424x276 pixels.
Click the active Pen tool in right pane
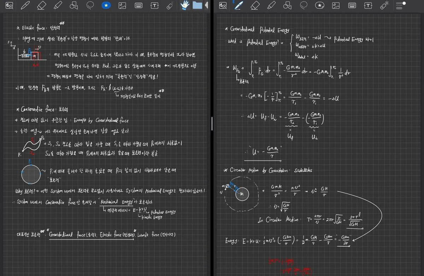(239, 6)
